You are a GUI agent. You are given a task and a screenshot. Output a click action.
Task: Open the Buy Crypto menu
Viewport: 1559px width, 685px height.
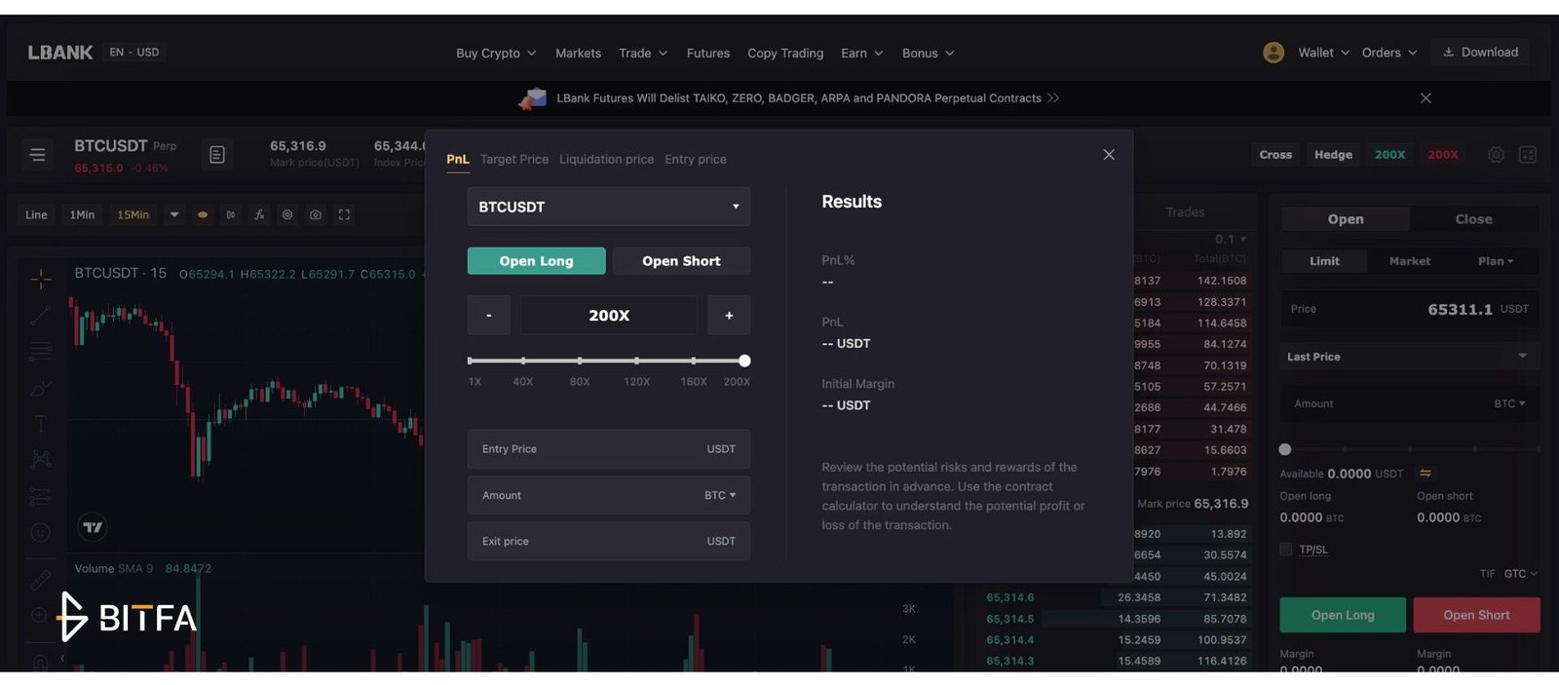pos(496,53)
